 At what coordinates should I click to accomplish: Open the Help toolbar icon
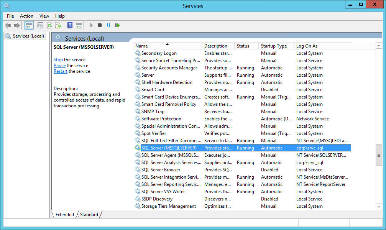point(70,25)
